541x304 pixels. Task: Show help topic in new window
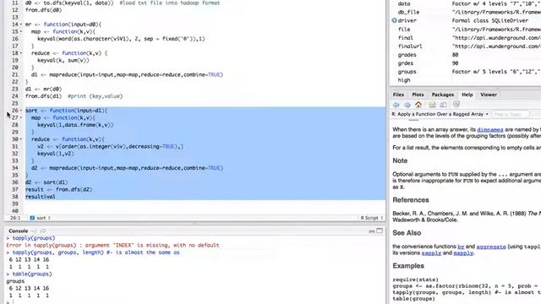(x=443, y=105)
